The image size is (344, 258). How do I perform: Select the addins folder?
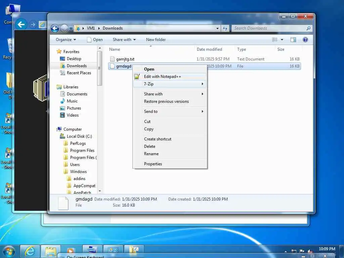pos(79,179)
